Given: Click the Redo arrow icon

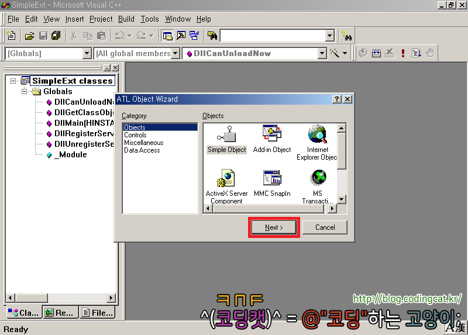Looking at the screenshot, I should (x=141, y=36).
